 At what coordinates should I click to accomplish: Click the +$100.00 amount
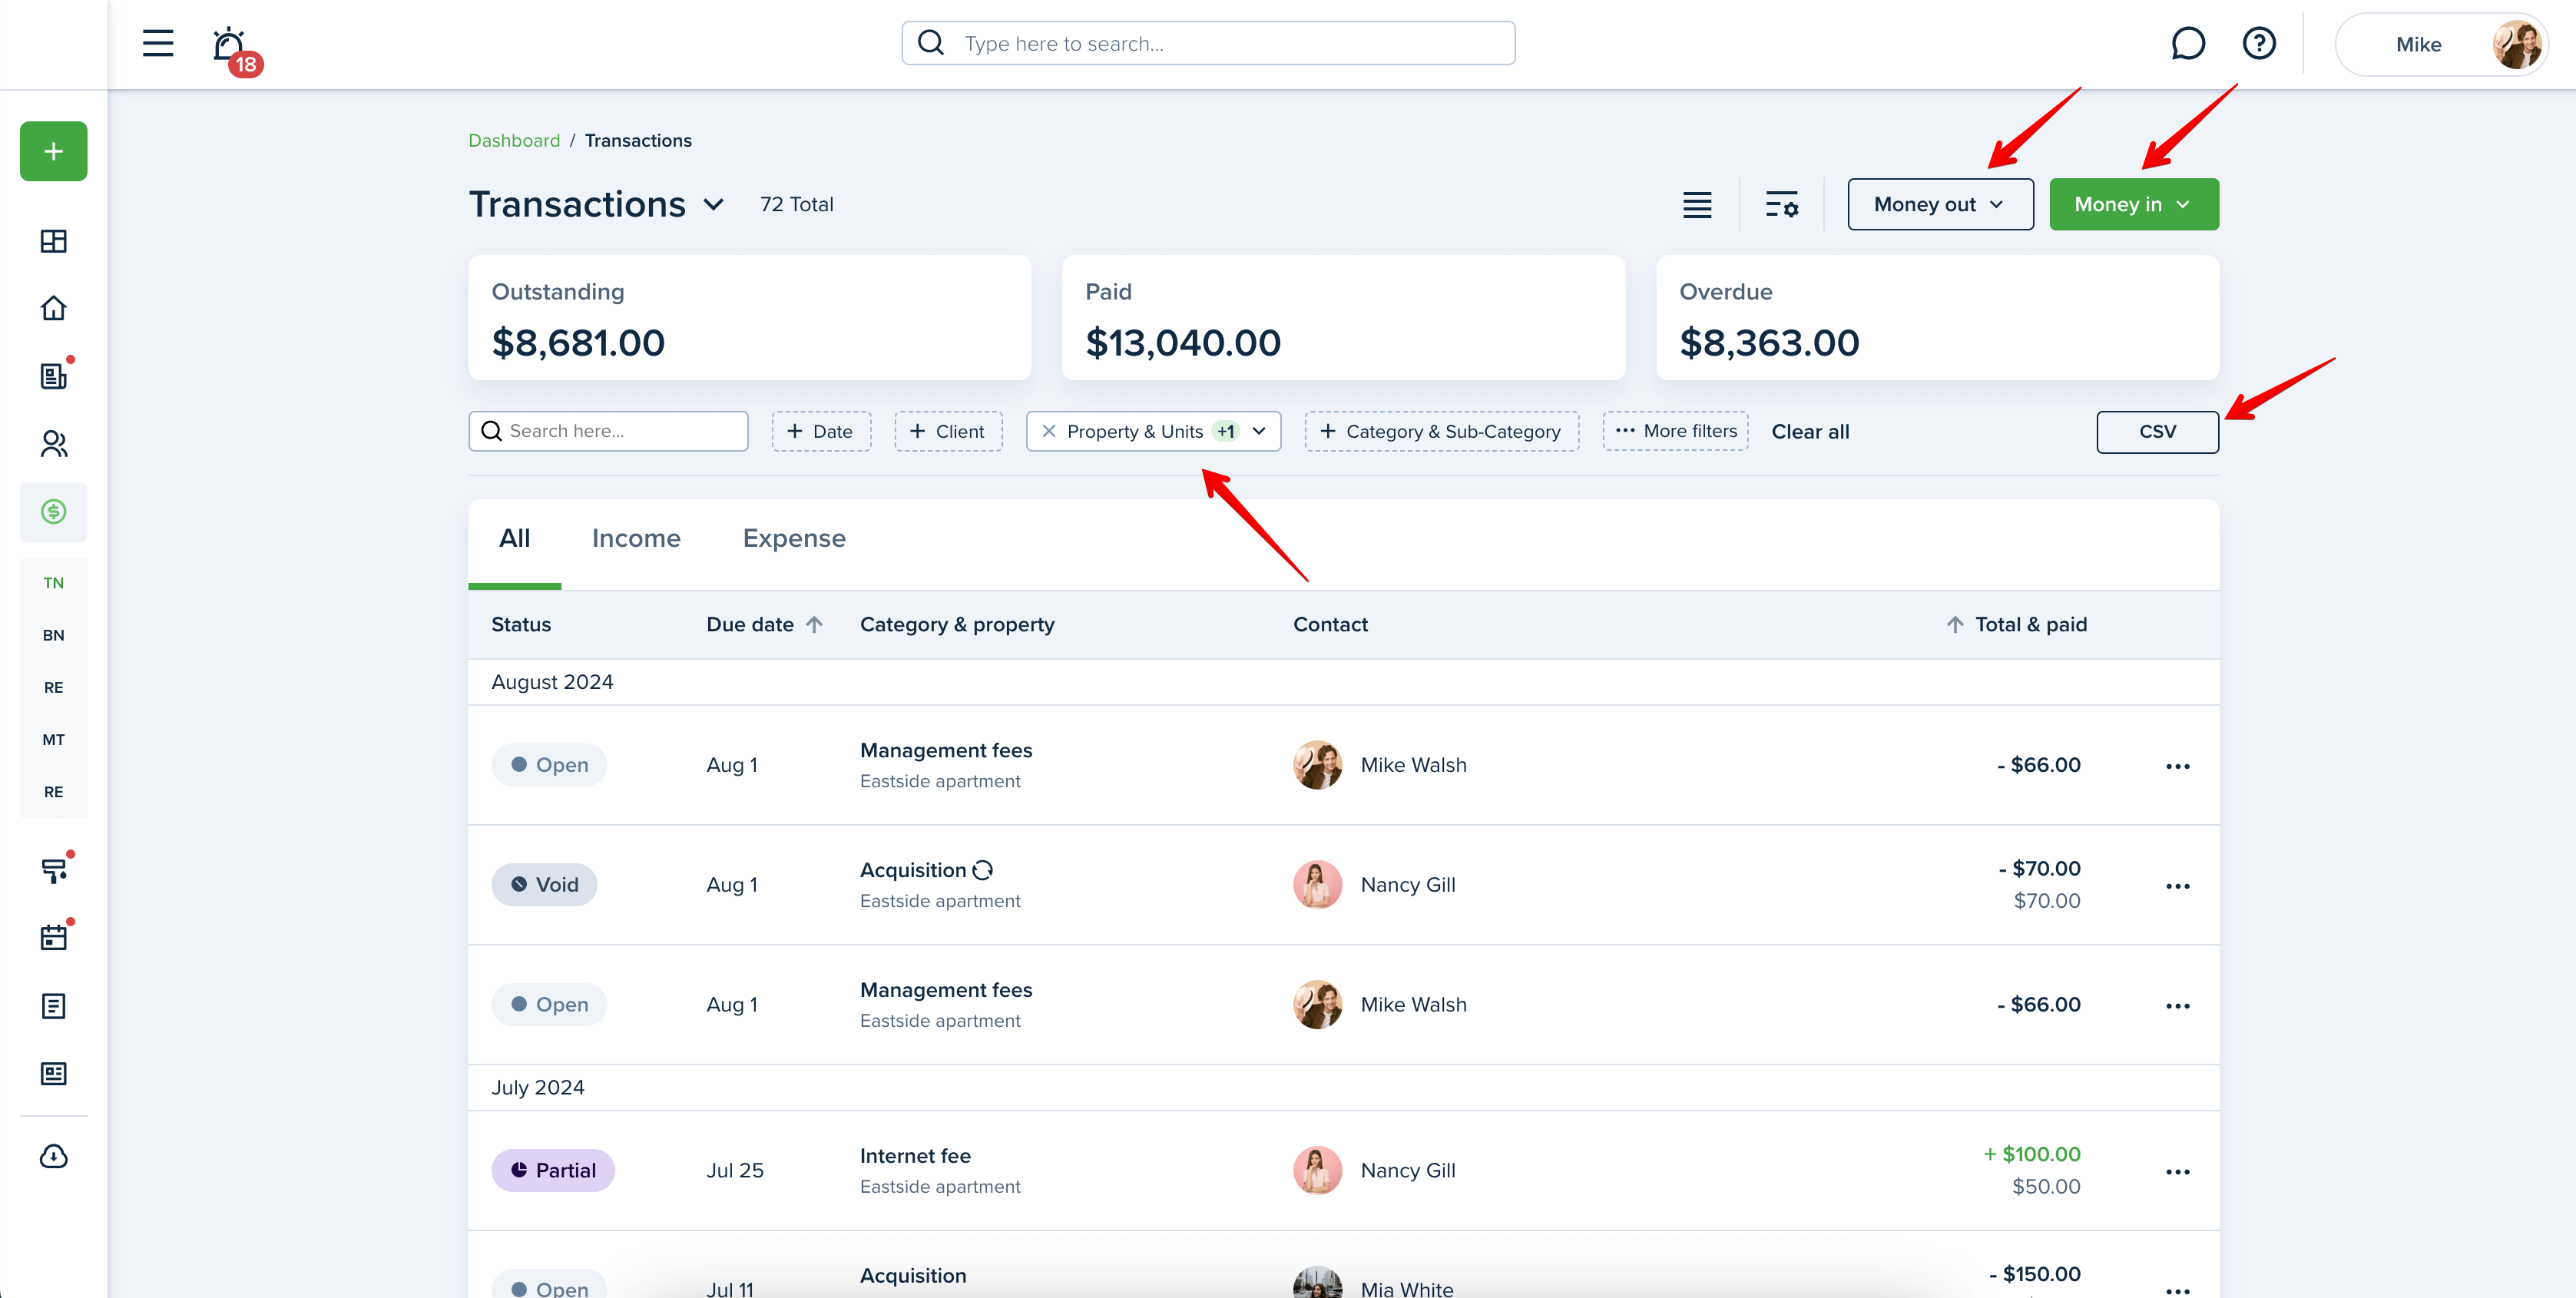click(2032, 1154)
